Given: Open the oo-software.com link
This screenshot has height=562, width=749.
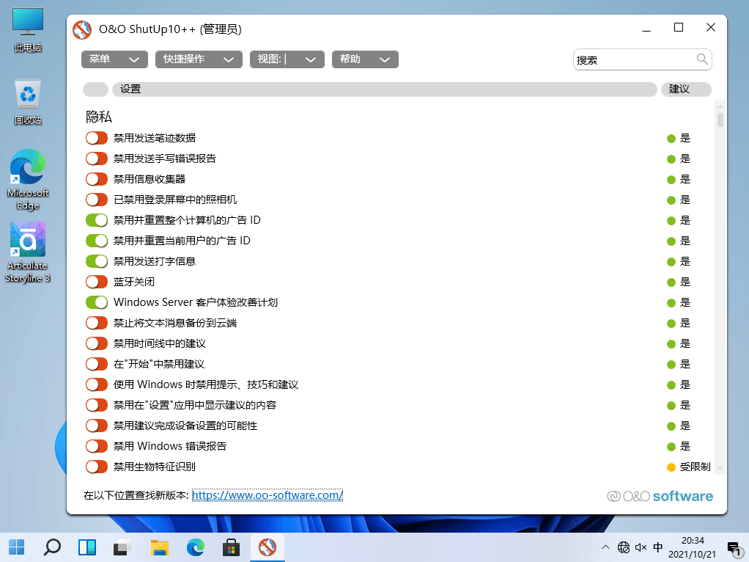Looking at the screenshot, I should point(267,495).
